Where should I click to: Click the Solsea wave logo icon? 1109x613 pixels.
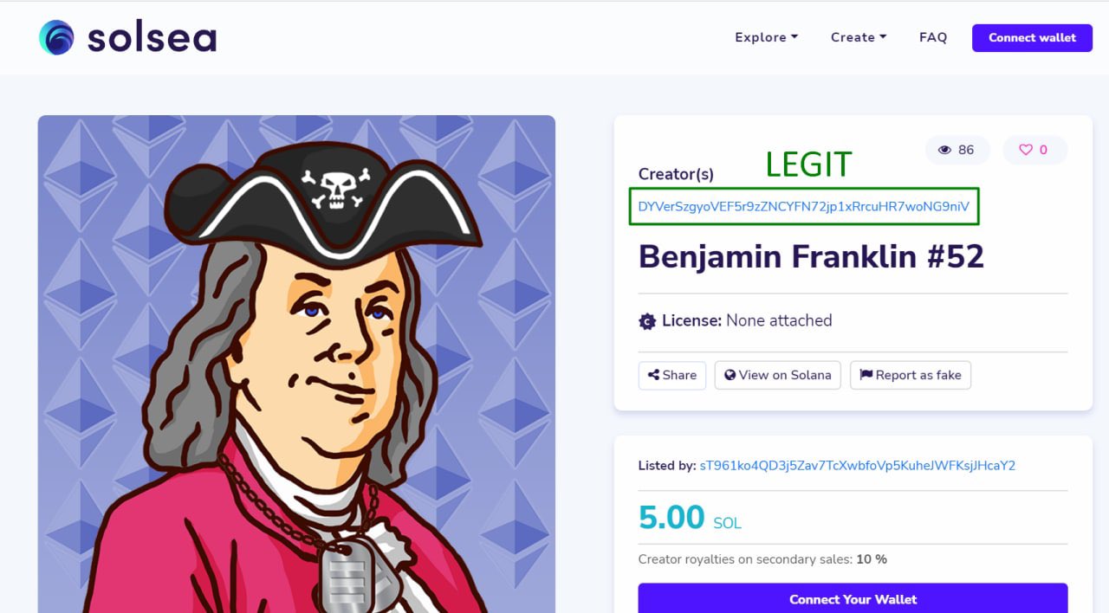coord(56,37)
